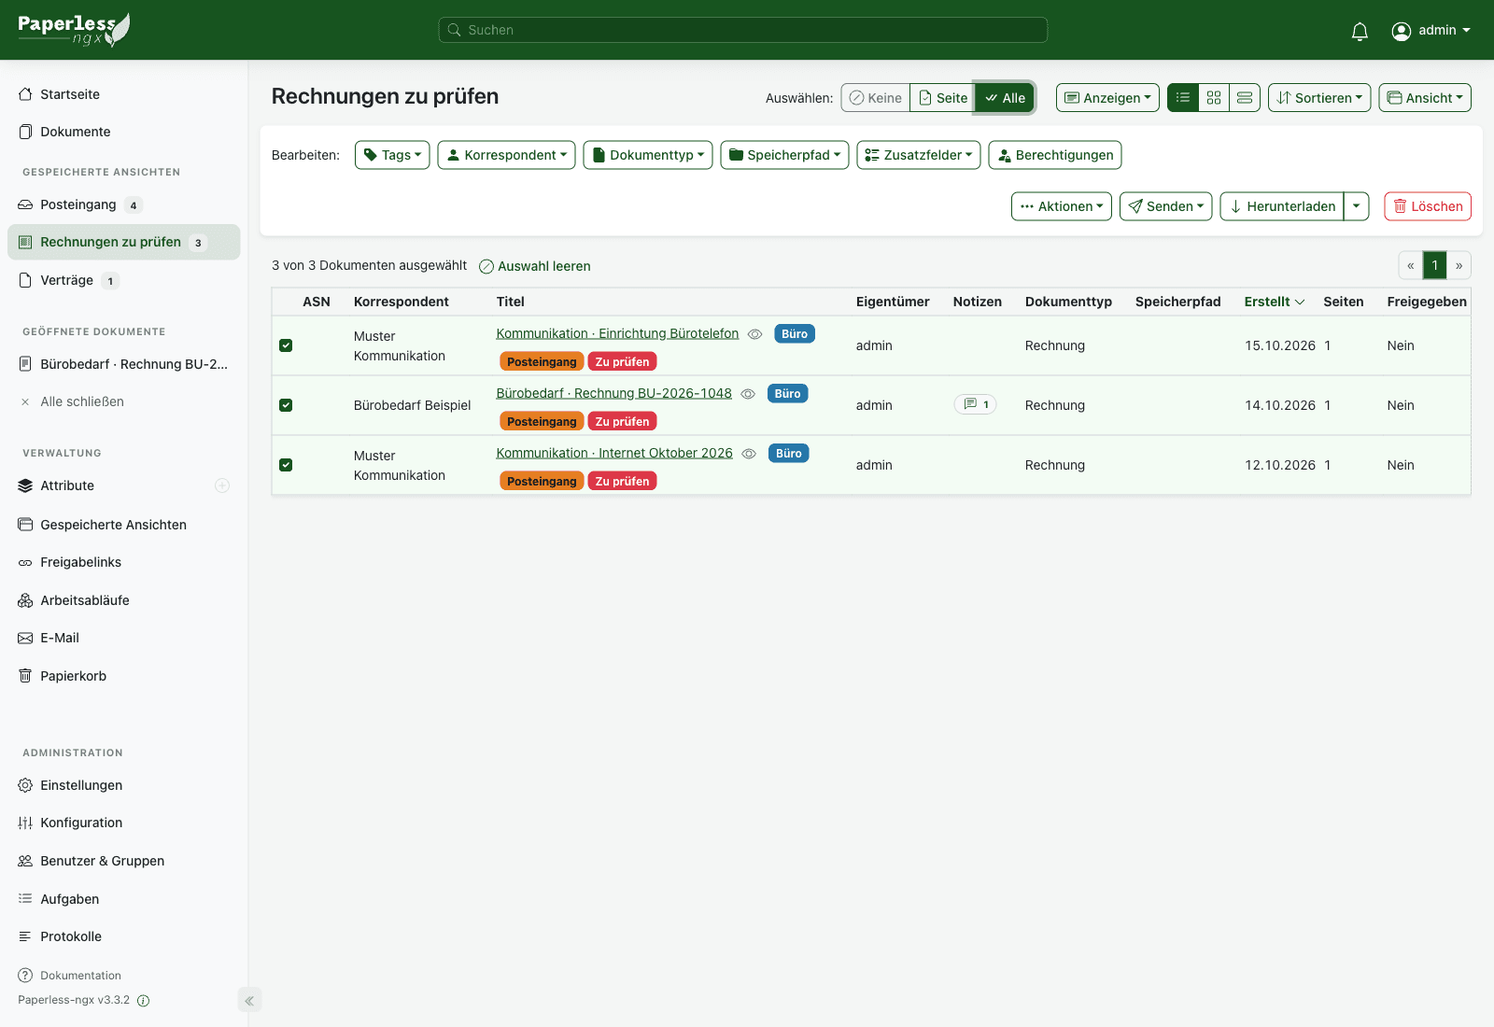
Task: Add a new attribute via plus icon
Action: [x=222, y=485]
